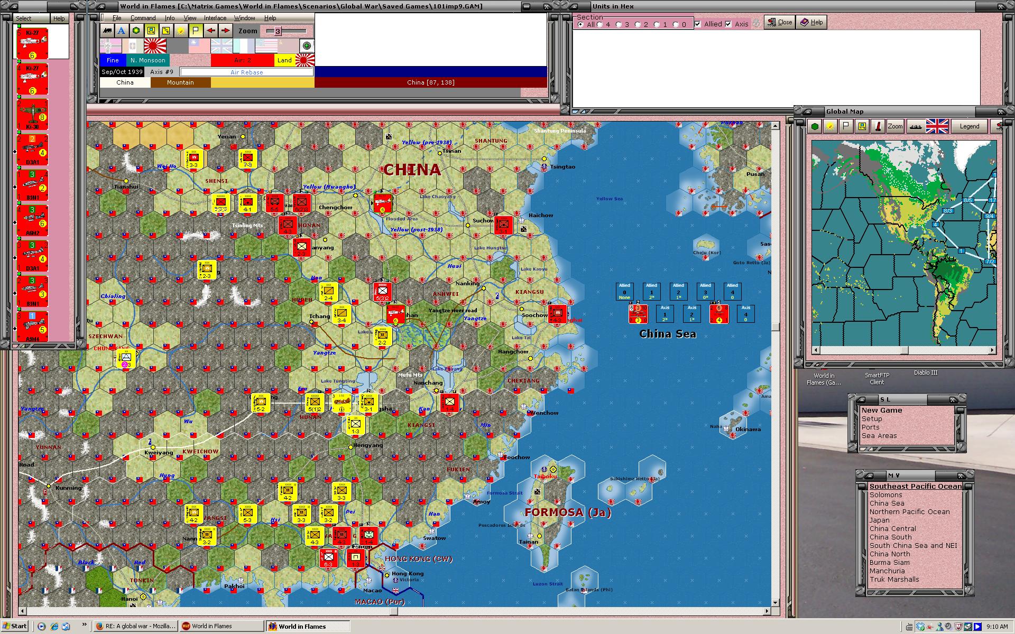
Task: Select the United States flag in flag row
Action: click(266, 45)
